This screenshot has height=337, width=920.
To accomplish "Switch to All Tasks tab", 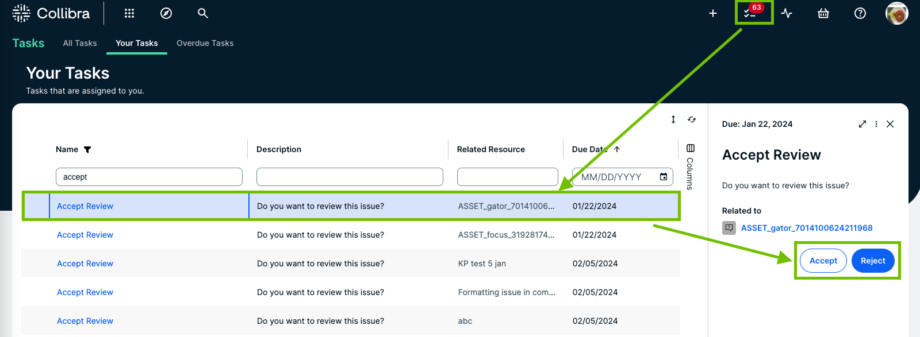I will pyautogui.click(x=80, y=43).
